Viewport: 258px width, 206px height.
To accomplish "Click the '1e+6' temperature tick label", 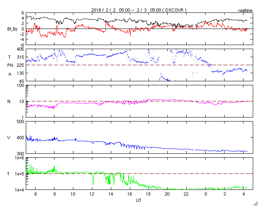I will click(x=19, y=158).
